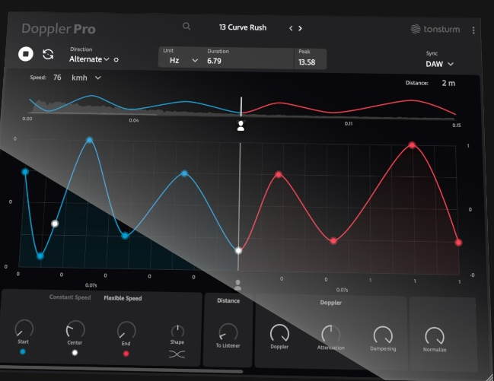Screen dimensions: 494x381
Task: Click the overview waveform playhead line
Action: (241, 106)
